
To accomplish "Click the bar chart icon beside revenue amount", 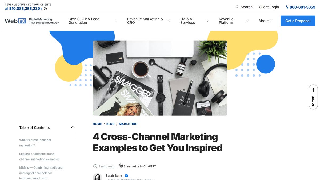I will pyautogui.click(x=6, y=9).
